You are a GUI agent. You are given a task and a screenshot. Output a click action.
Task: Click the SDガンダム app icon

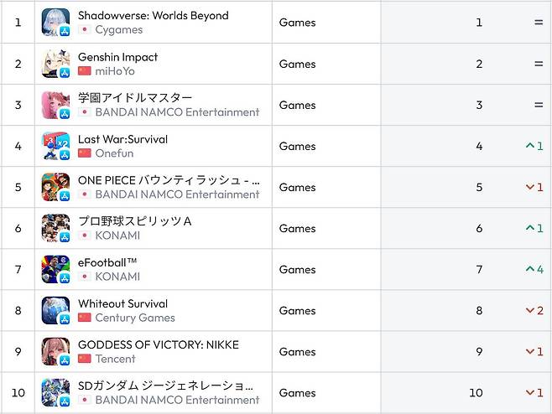(x=55, y=392)
